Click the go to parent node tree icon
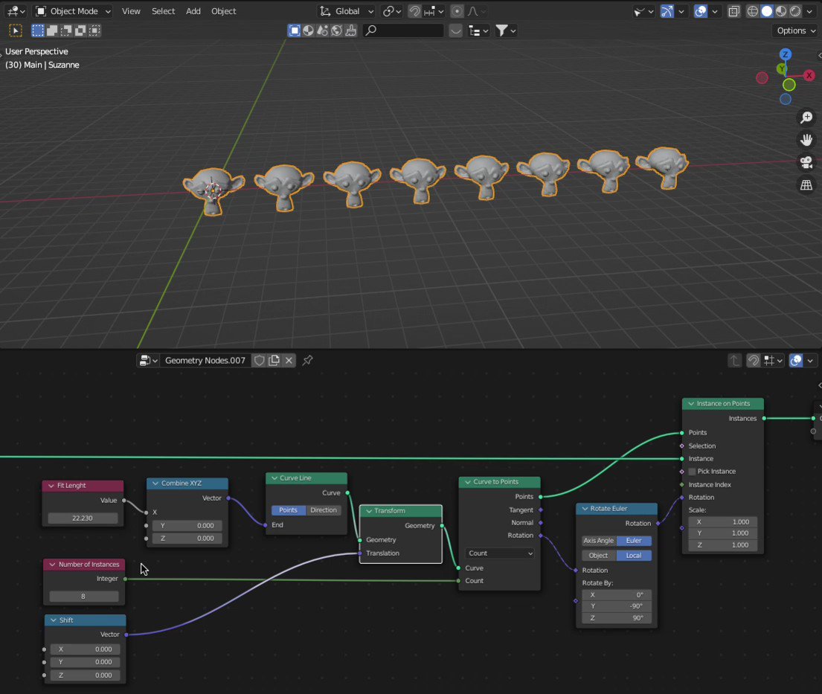822x694 pixels. [734, 361]
